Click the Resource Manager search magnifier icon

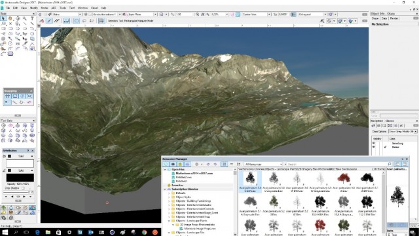(x=390, y=164)
